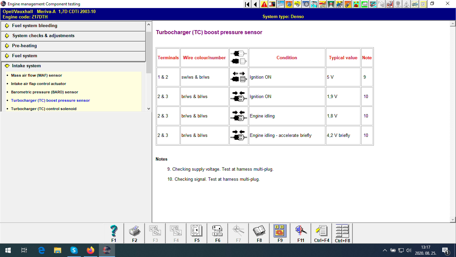The width and height of the screenshot is (456, 257).
Task: Select Barometric pressure (BARO) sensor
Action: point(45,92)
